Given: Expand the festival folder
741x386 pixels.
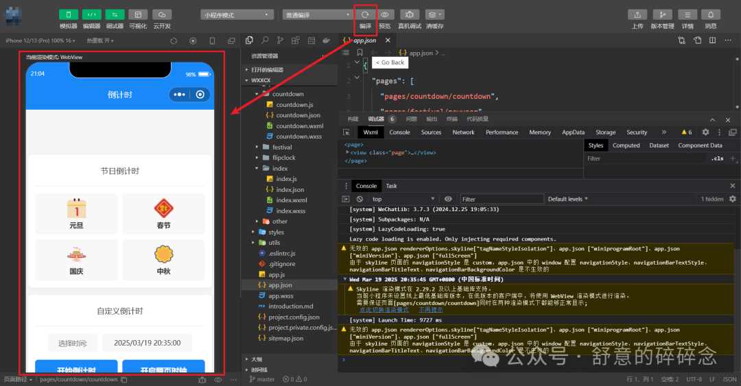Looking at the screenshot, I should [282, 147].
